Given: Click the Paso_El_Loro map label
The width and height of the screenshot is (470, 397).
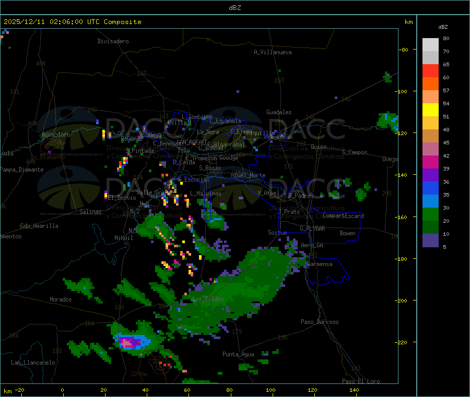Looking at the screenshot, I should click(361, 381).
